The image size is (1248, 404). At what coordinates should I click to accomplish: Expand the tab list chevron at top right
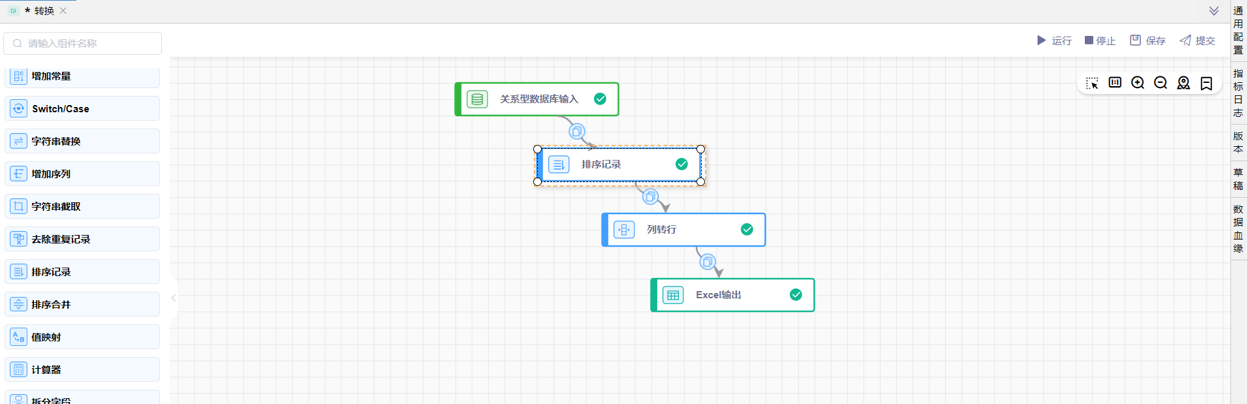1213,11
